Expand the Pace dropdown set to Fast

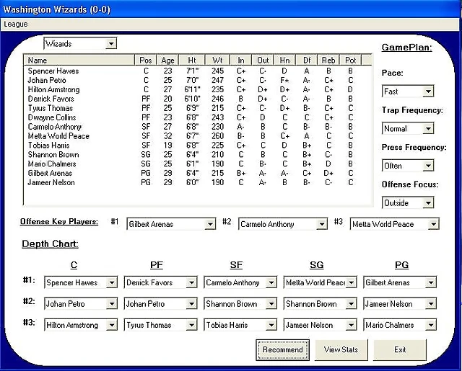tap(408, 91)
